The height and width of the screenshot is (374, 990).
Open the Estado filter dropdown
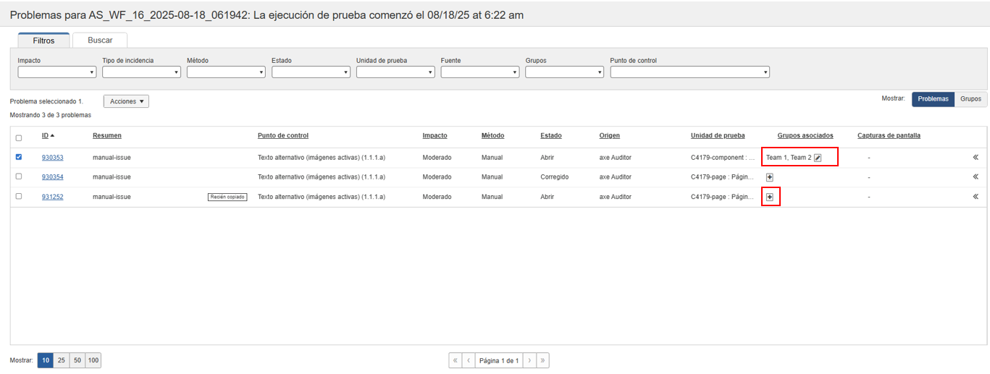tap(311, 72)
